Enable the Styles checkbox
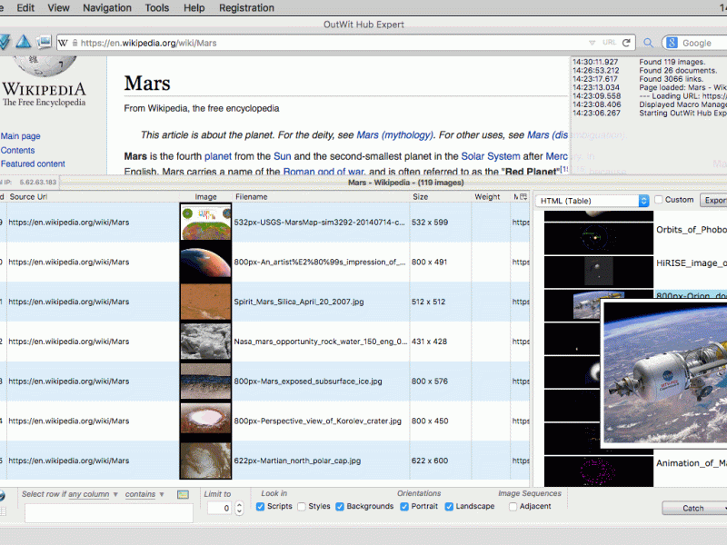The image size is (727, 545). pyautogui.click(x=302, y=507)
